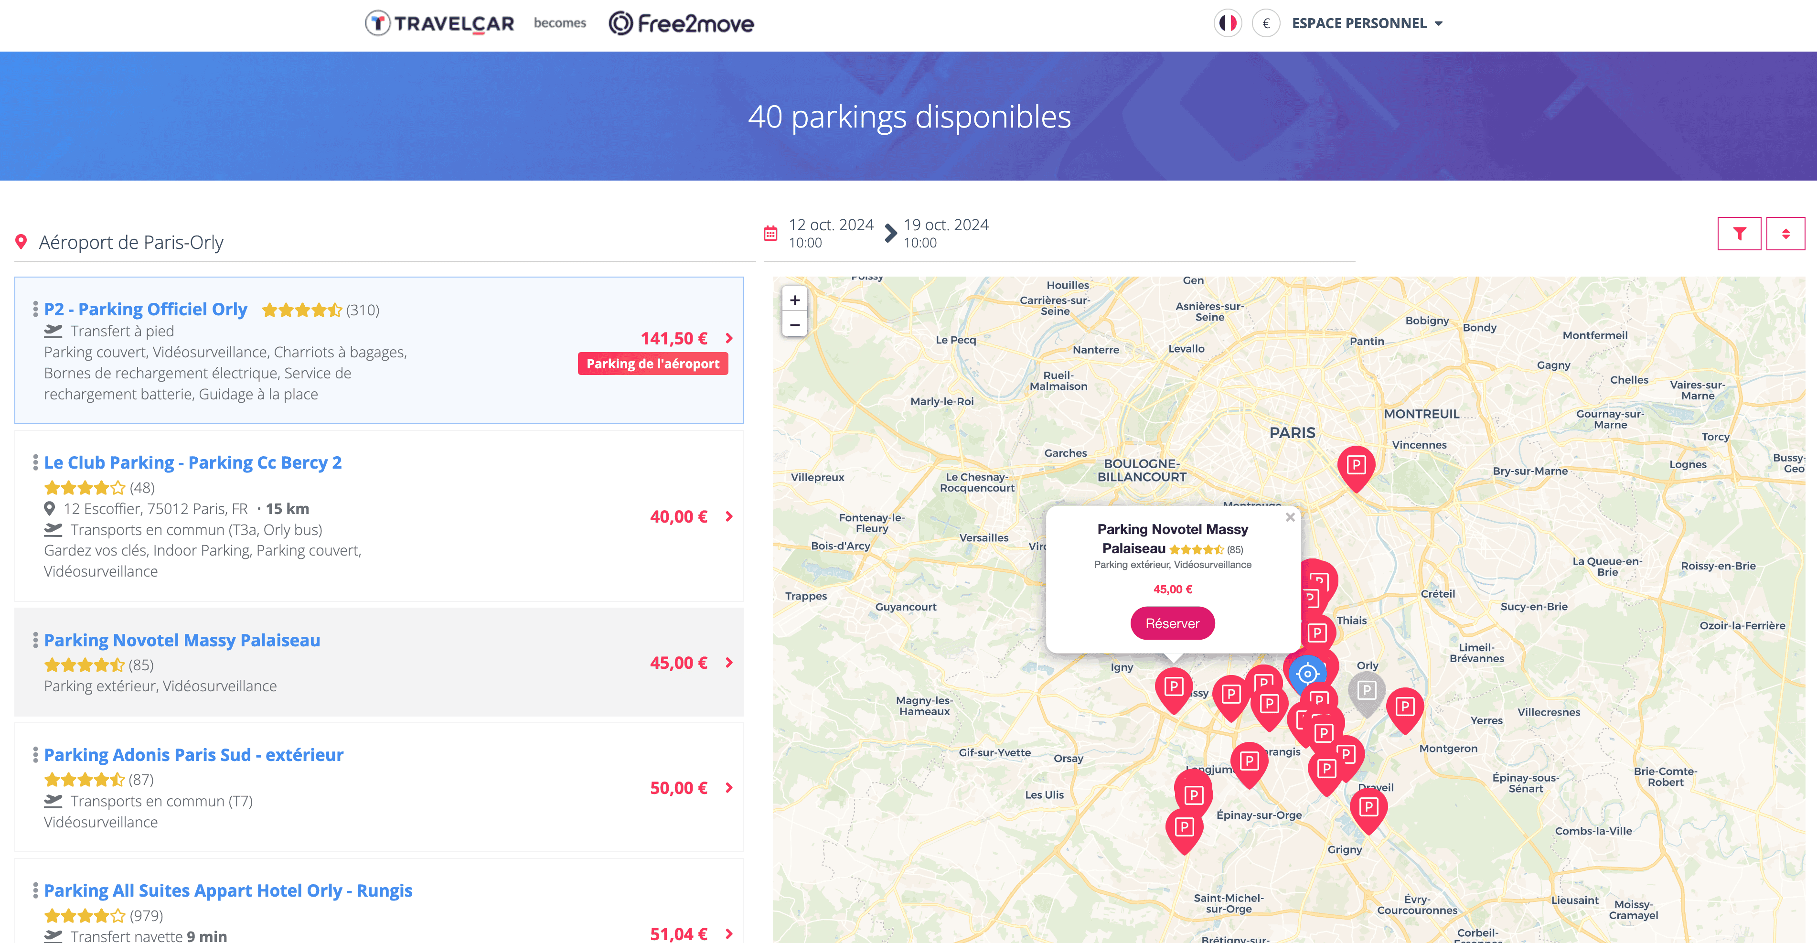Click the 45,00 € price in the list

(678, 663)
